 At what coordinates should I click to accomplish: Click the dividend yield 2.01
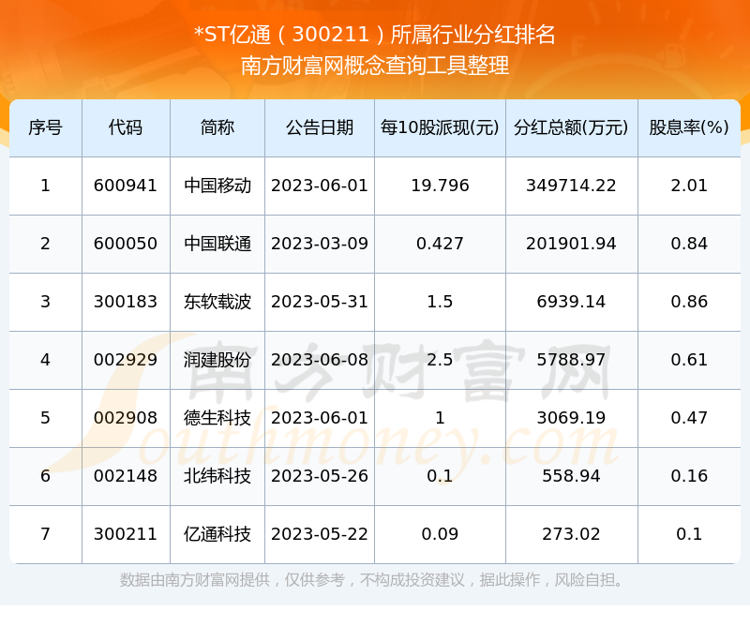coord(689,186)
